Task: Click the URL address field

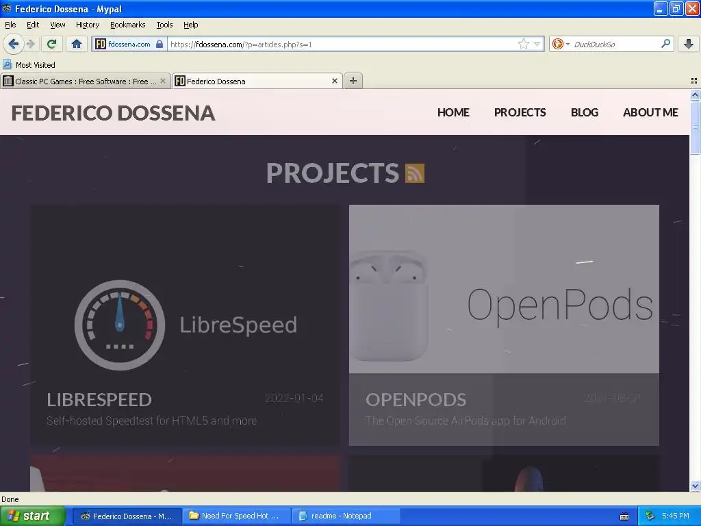Action: pos(343,44)
